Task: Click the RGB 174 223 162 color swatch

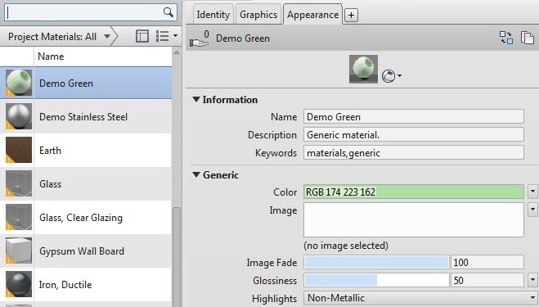Action: click(x=414, y=192)
